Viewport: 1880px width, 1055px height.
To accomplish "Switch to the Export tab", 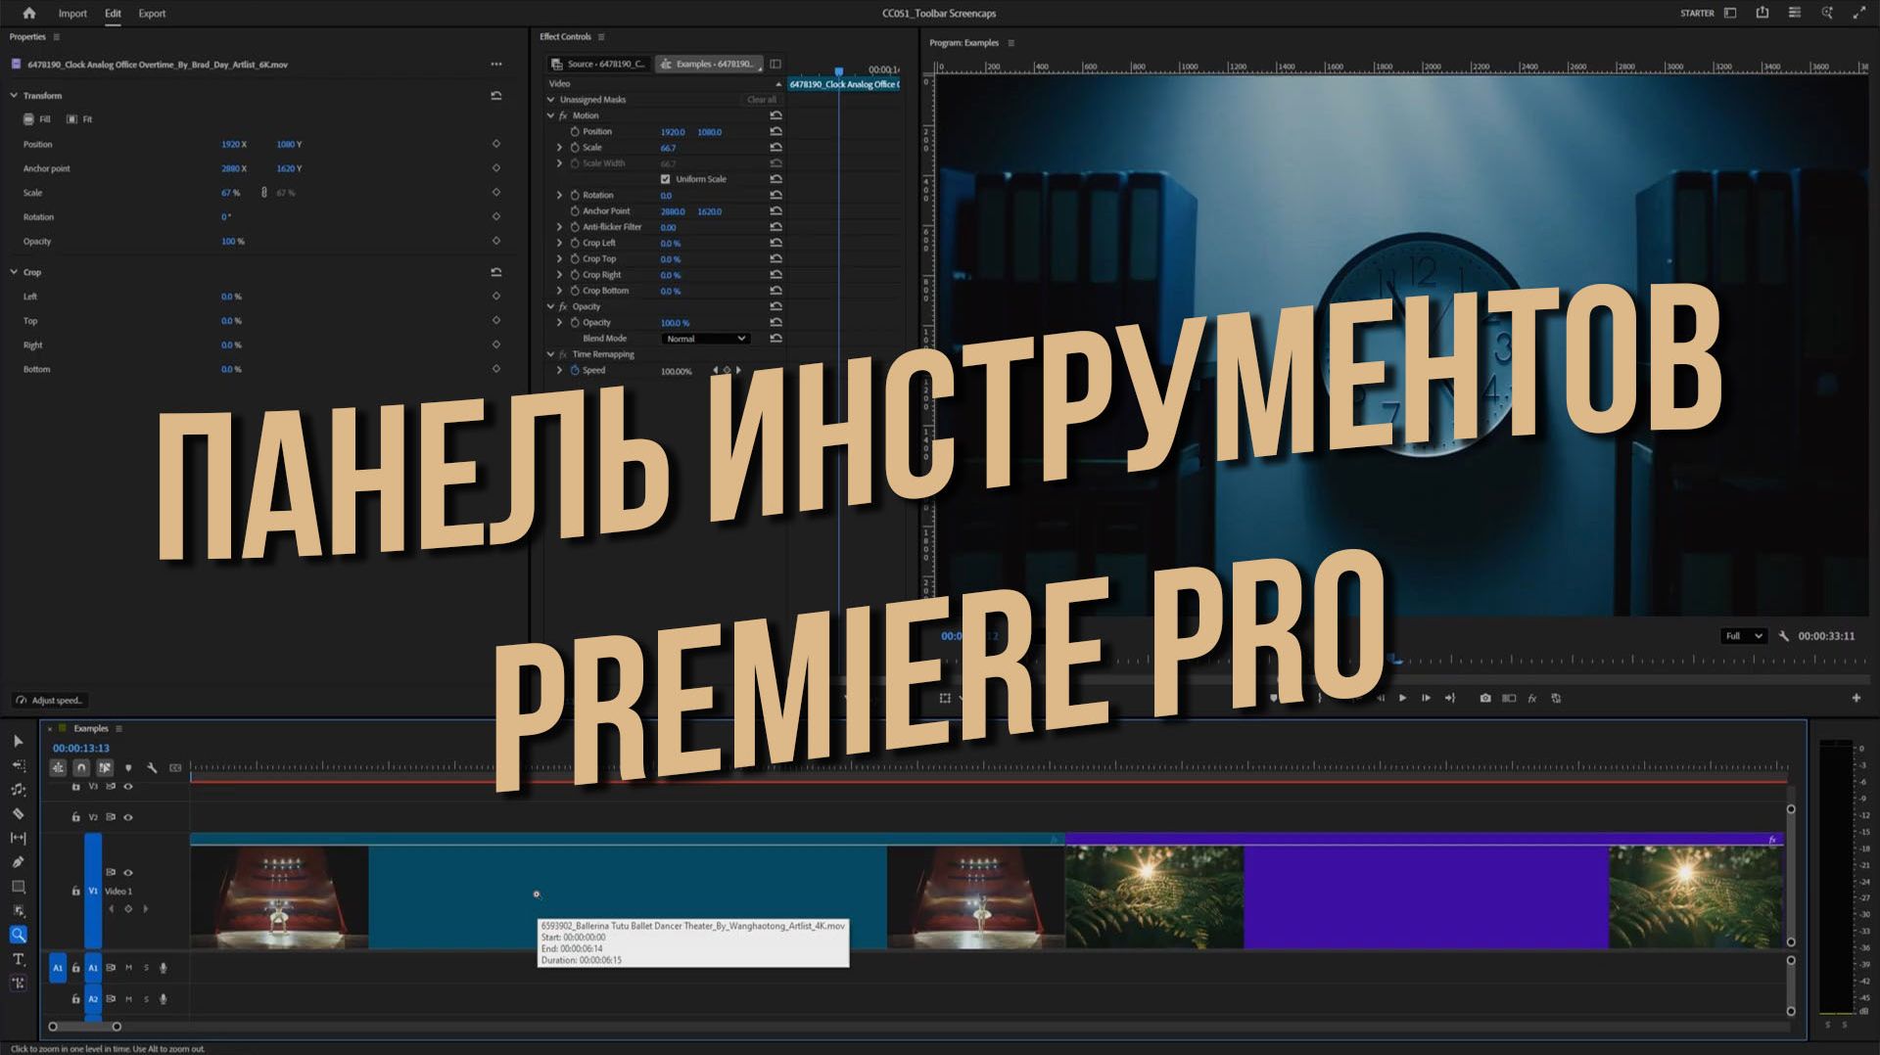I will pos(151,13).
